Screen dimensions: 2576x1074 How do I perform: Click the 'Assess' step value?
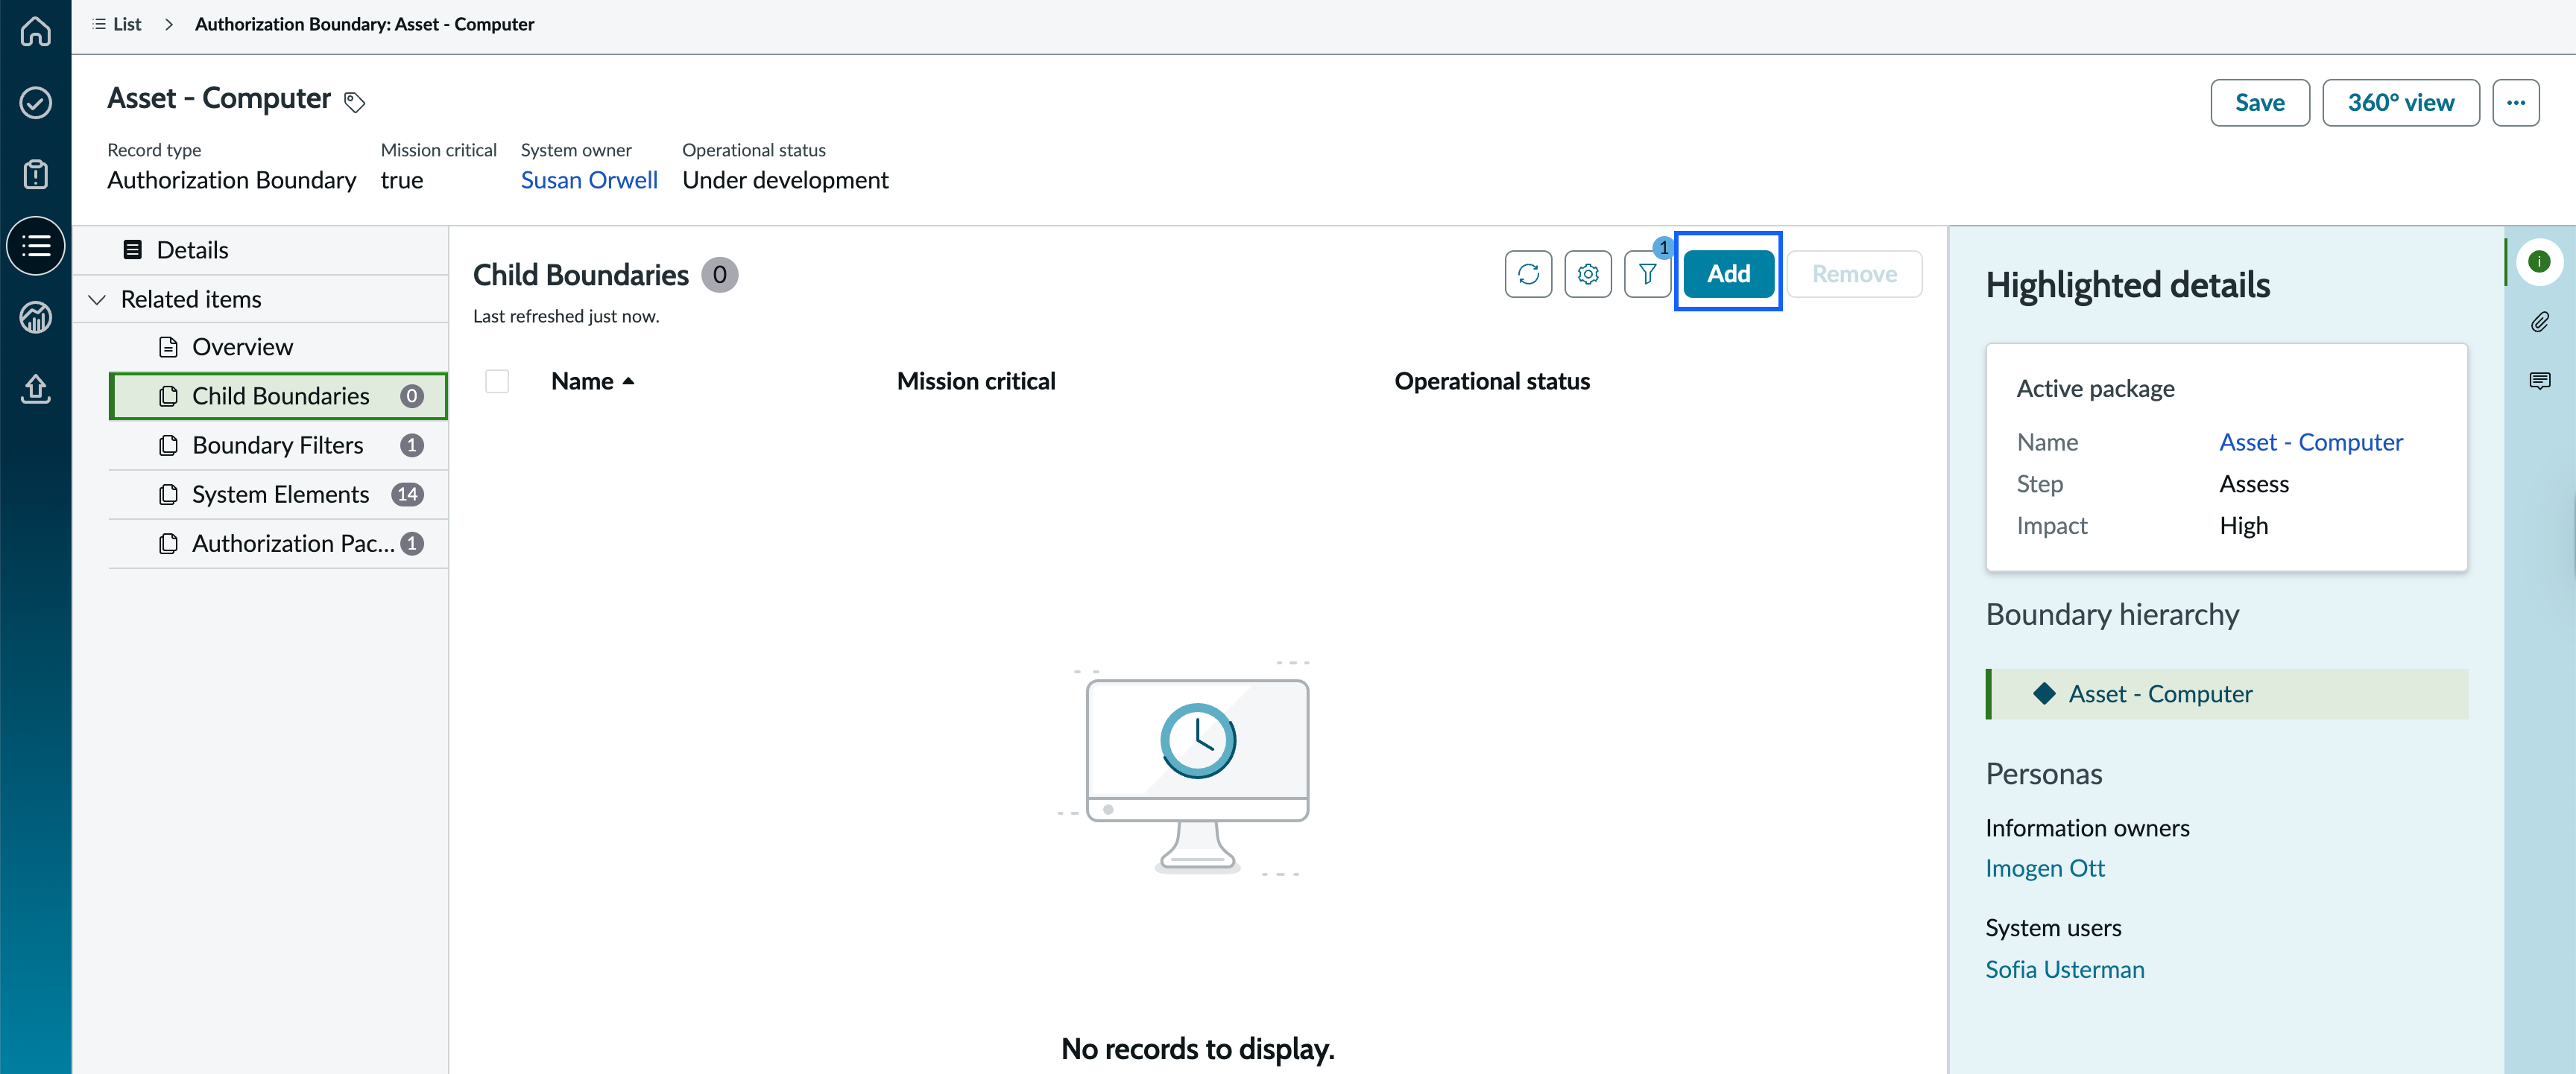(2254, 483)
